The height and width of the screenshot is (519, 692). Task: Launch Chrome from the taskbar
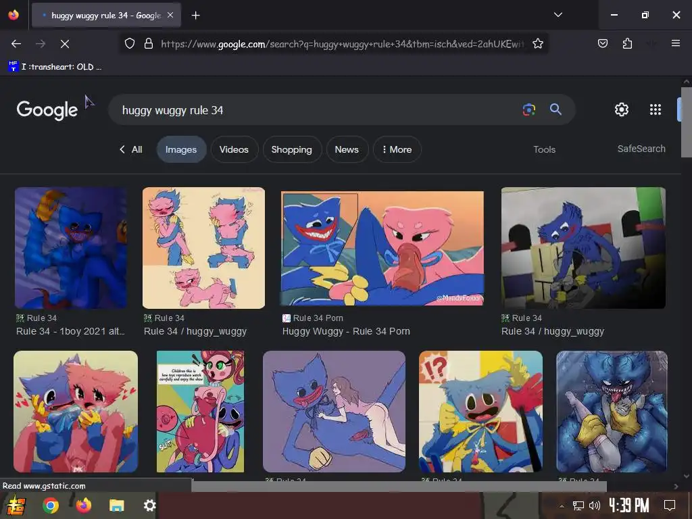click(51, 505)
